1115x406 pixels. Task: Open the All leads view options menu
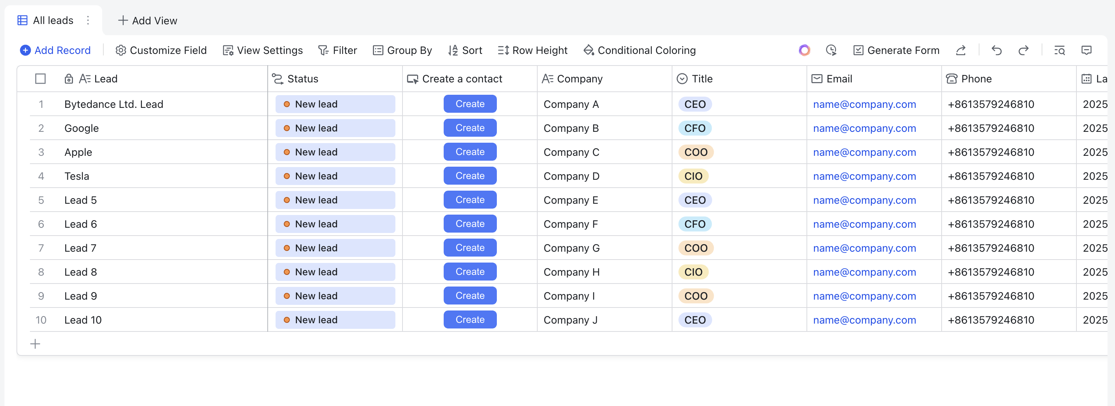tap(88, 20)
